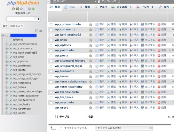Open the インポート tab
Screen dimensions: 174x132
tap(145, 7)
